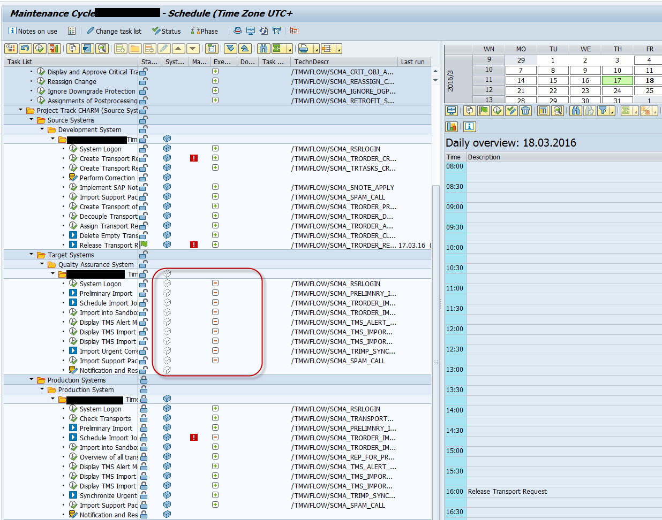The width and height of the screenshot is (662, 520).
Task: Collapse the Source Systems folder
Action: click(32, 120)
